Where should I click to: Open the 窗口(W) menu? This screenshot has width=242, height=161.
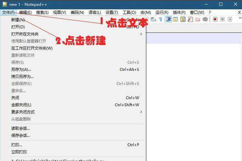pyautogui.click(x=197, y=12)
